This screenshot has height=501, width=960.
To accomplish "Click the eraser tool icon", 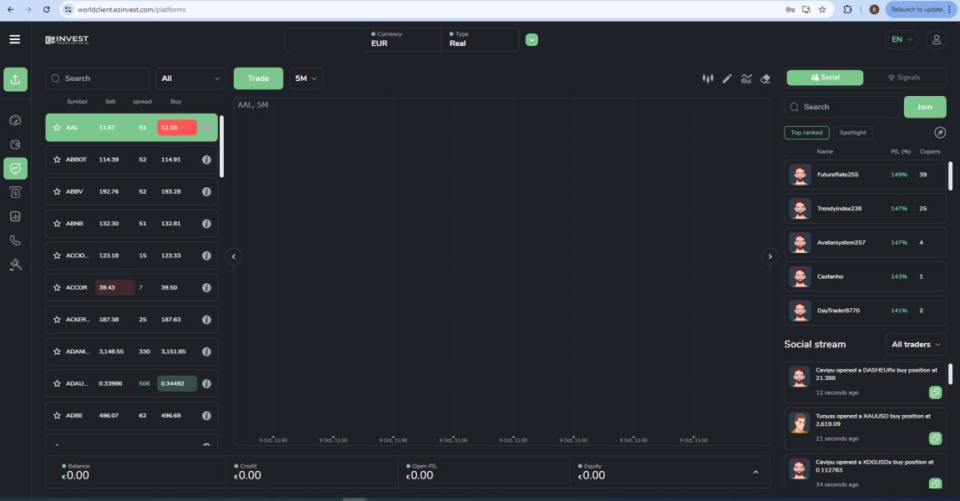I will click(765, 78).
